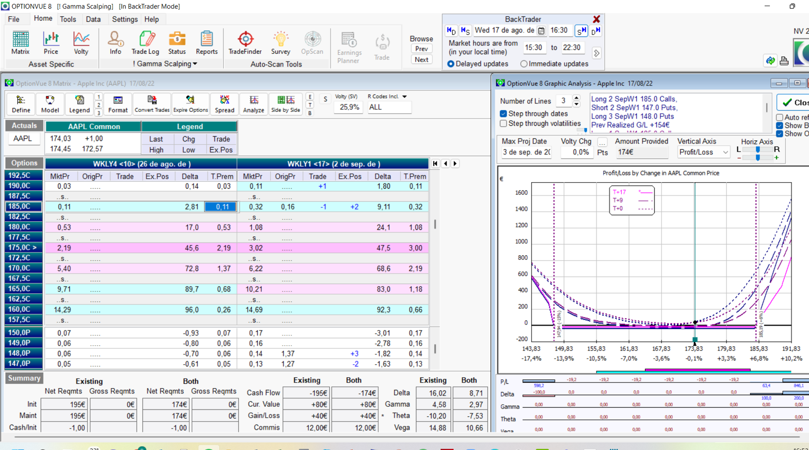Open the Matrix view icon

point(20,43)
